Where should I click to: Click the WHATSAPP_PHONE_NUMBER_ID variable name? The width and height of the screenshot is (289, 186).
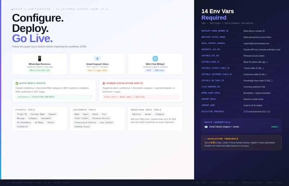click(x=215, y=31)
